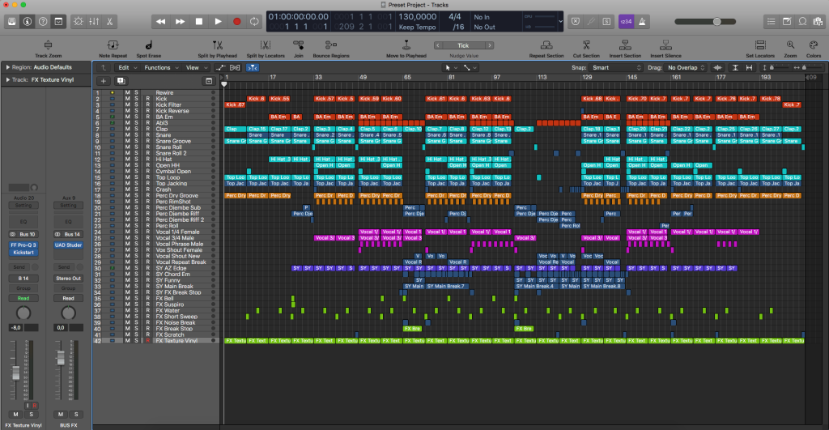Stop playback with the Stop button

point(199,22)
